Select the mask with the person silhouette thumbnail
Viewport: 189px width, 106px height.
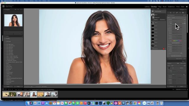coord(153,22)
